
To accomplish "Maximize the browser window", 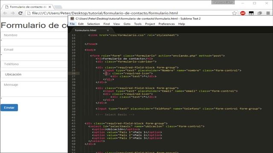I will pos(254,3).
